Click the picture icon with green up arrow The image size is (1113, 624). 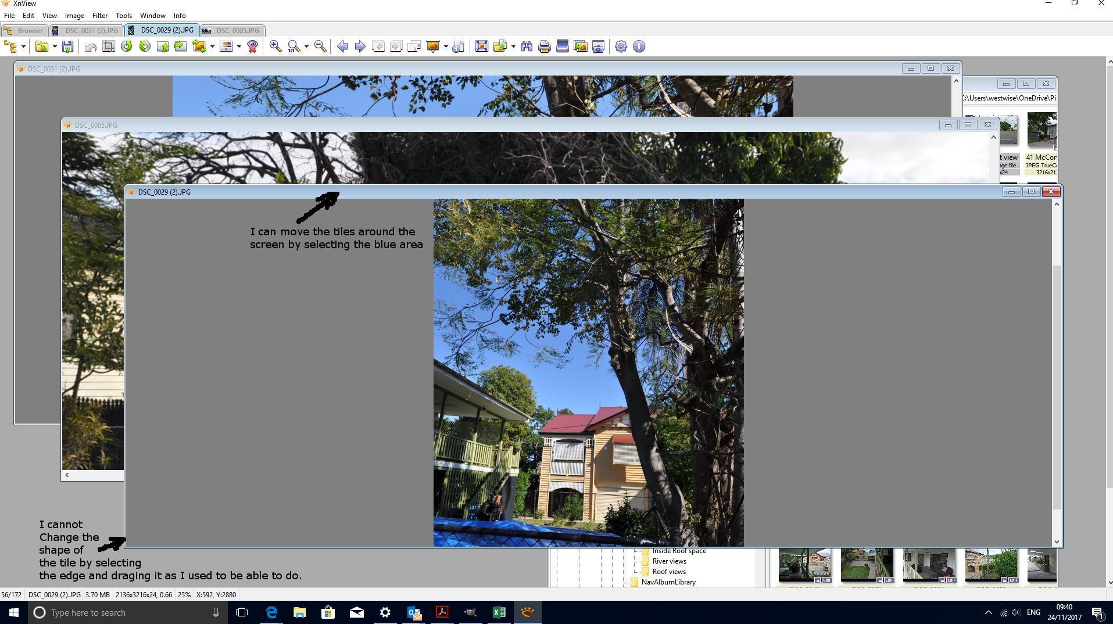163,46
